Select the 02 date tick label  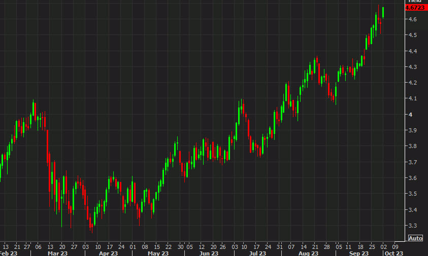[x=383, y=247]
